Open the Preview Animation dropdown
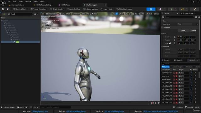Image resolution: width=201 pixels, height=113 pixels. [39, 9]
